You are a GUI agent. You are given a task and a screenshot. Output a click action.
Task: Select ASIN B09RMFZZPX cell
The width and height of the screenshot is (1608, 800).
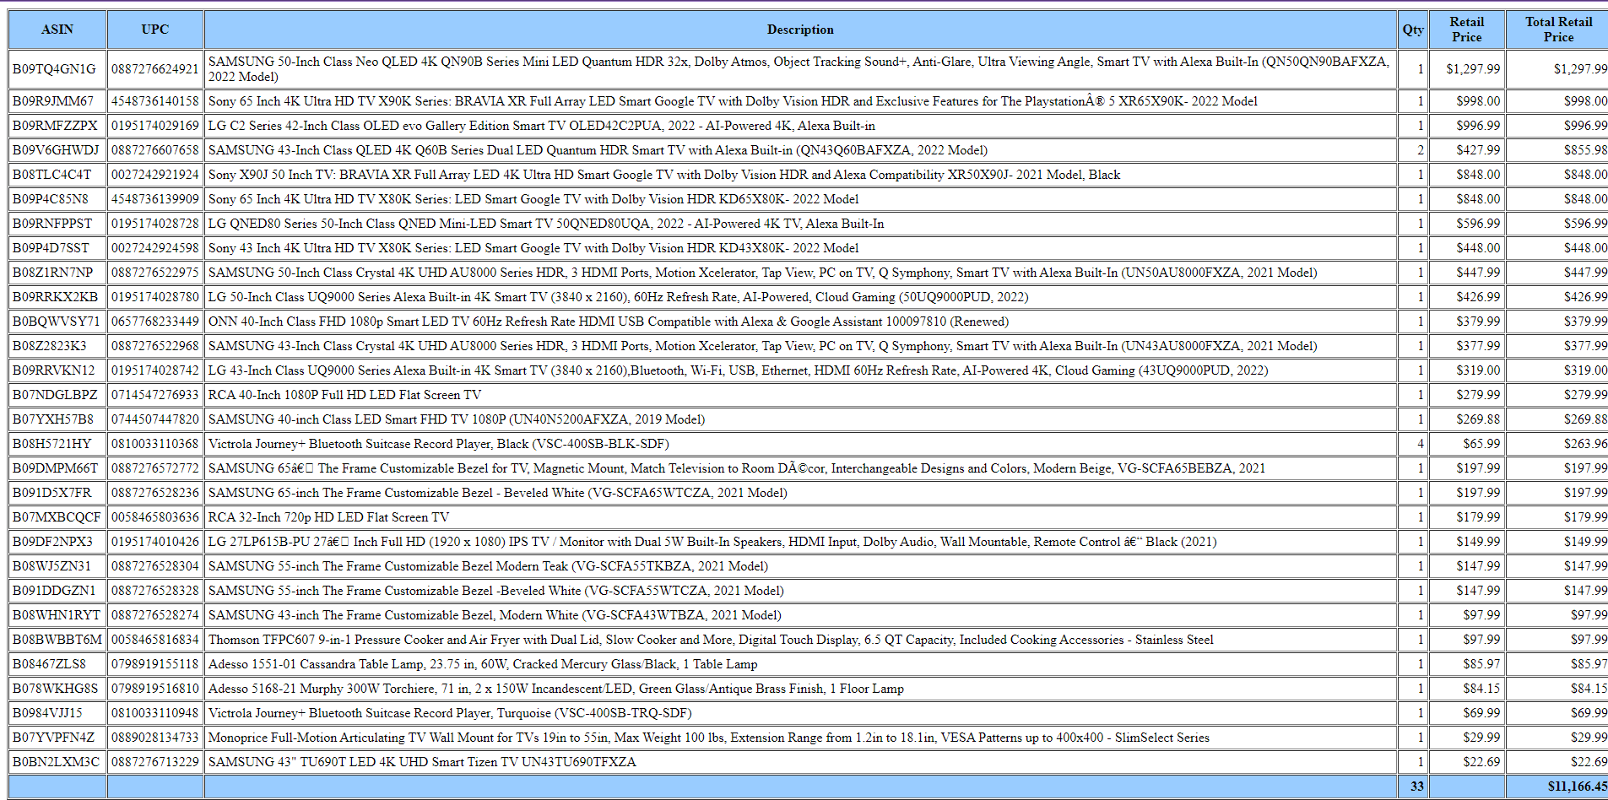(57, 126)
